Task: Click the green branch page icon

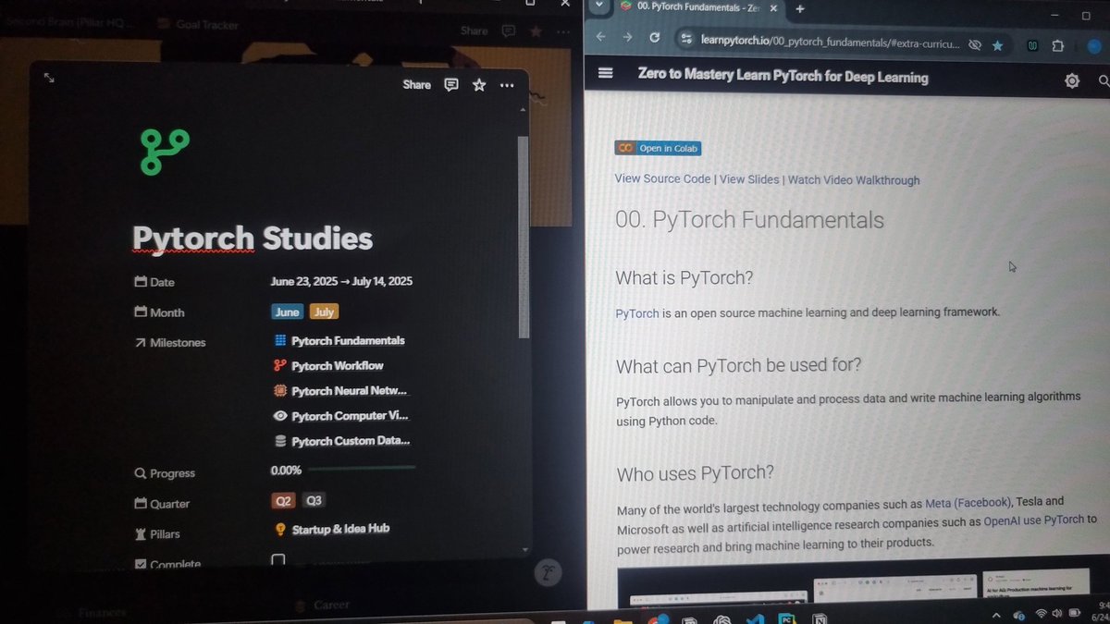Action: click(164, 152)
